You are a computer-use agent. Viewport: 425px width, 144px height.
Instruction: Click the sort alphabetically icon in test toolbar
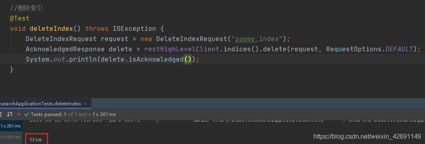point(1,114)
